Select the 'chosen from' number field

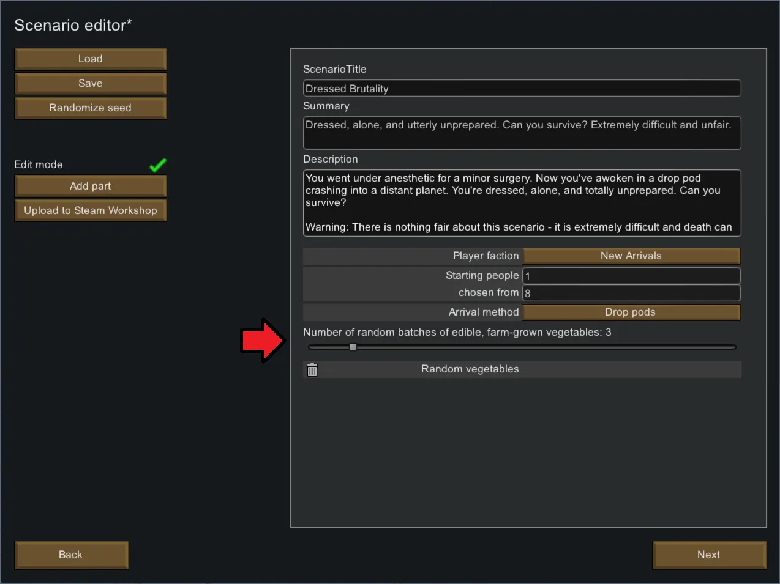[631, 294]
